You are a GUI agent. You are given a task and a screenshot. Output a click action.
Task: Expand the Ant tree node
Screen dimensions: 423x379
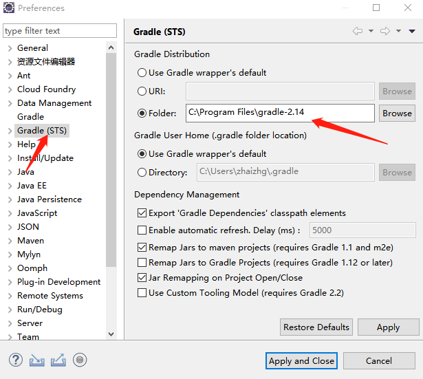[x=10, y=76]
